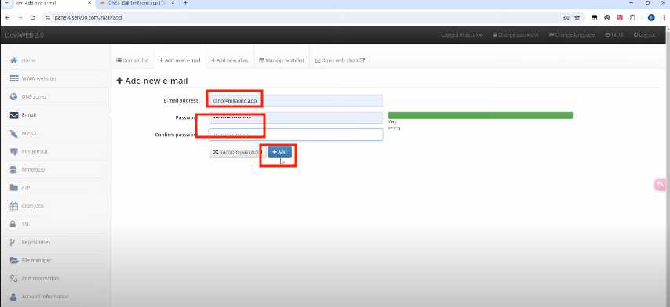Click the Logout link in header

(x=644, y=35)
